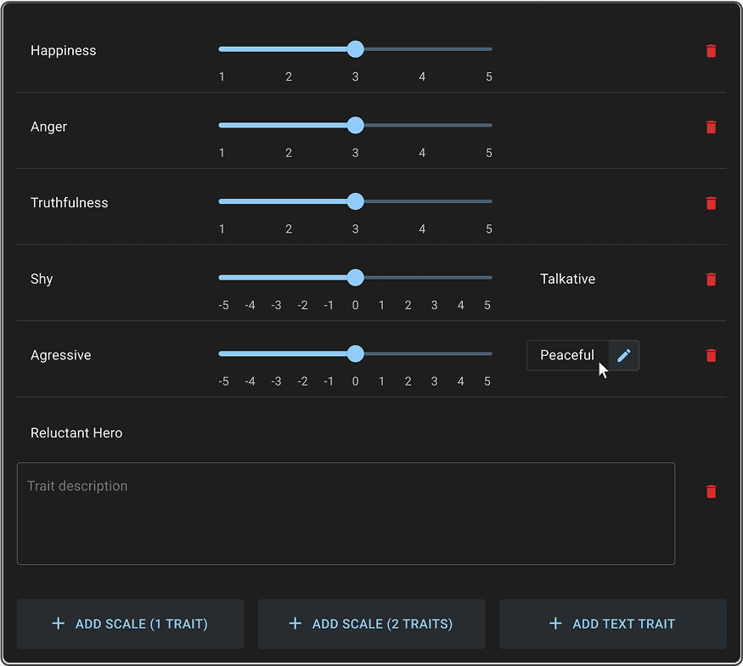Remove the Agressive/Peaceful scale
This screenshot has height=666, width=743.
coord(711,355)
